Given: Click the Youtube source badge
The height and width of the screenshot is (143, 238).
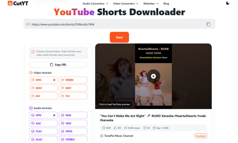Looking at the screenshot, I should (x=200, y=136).
